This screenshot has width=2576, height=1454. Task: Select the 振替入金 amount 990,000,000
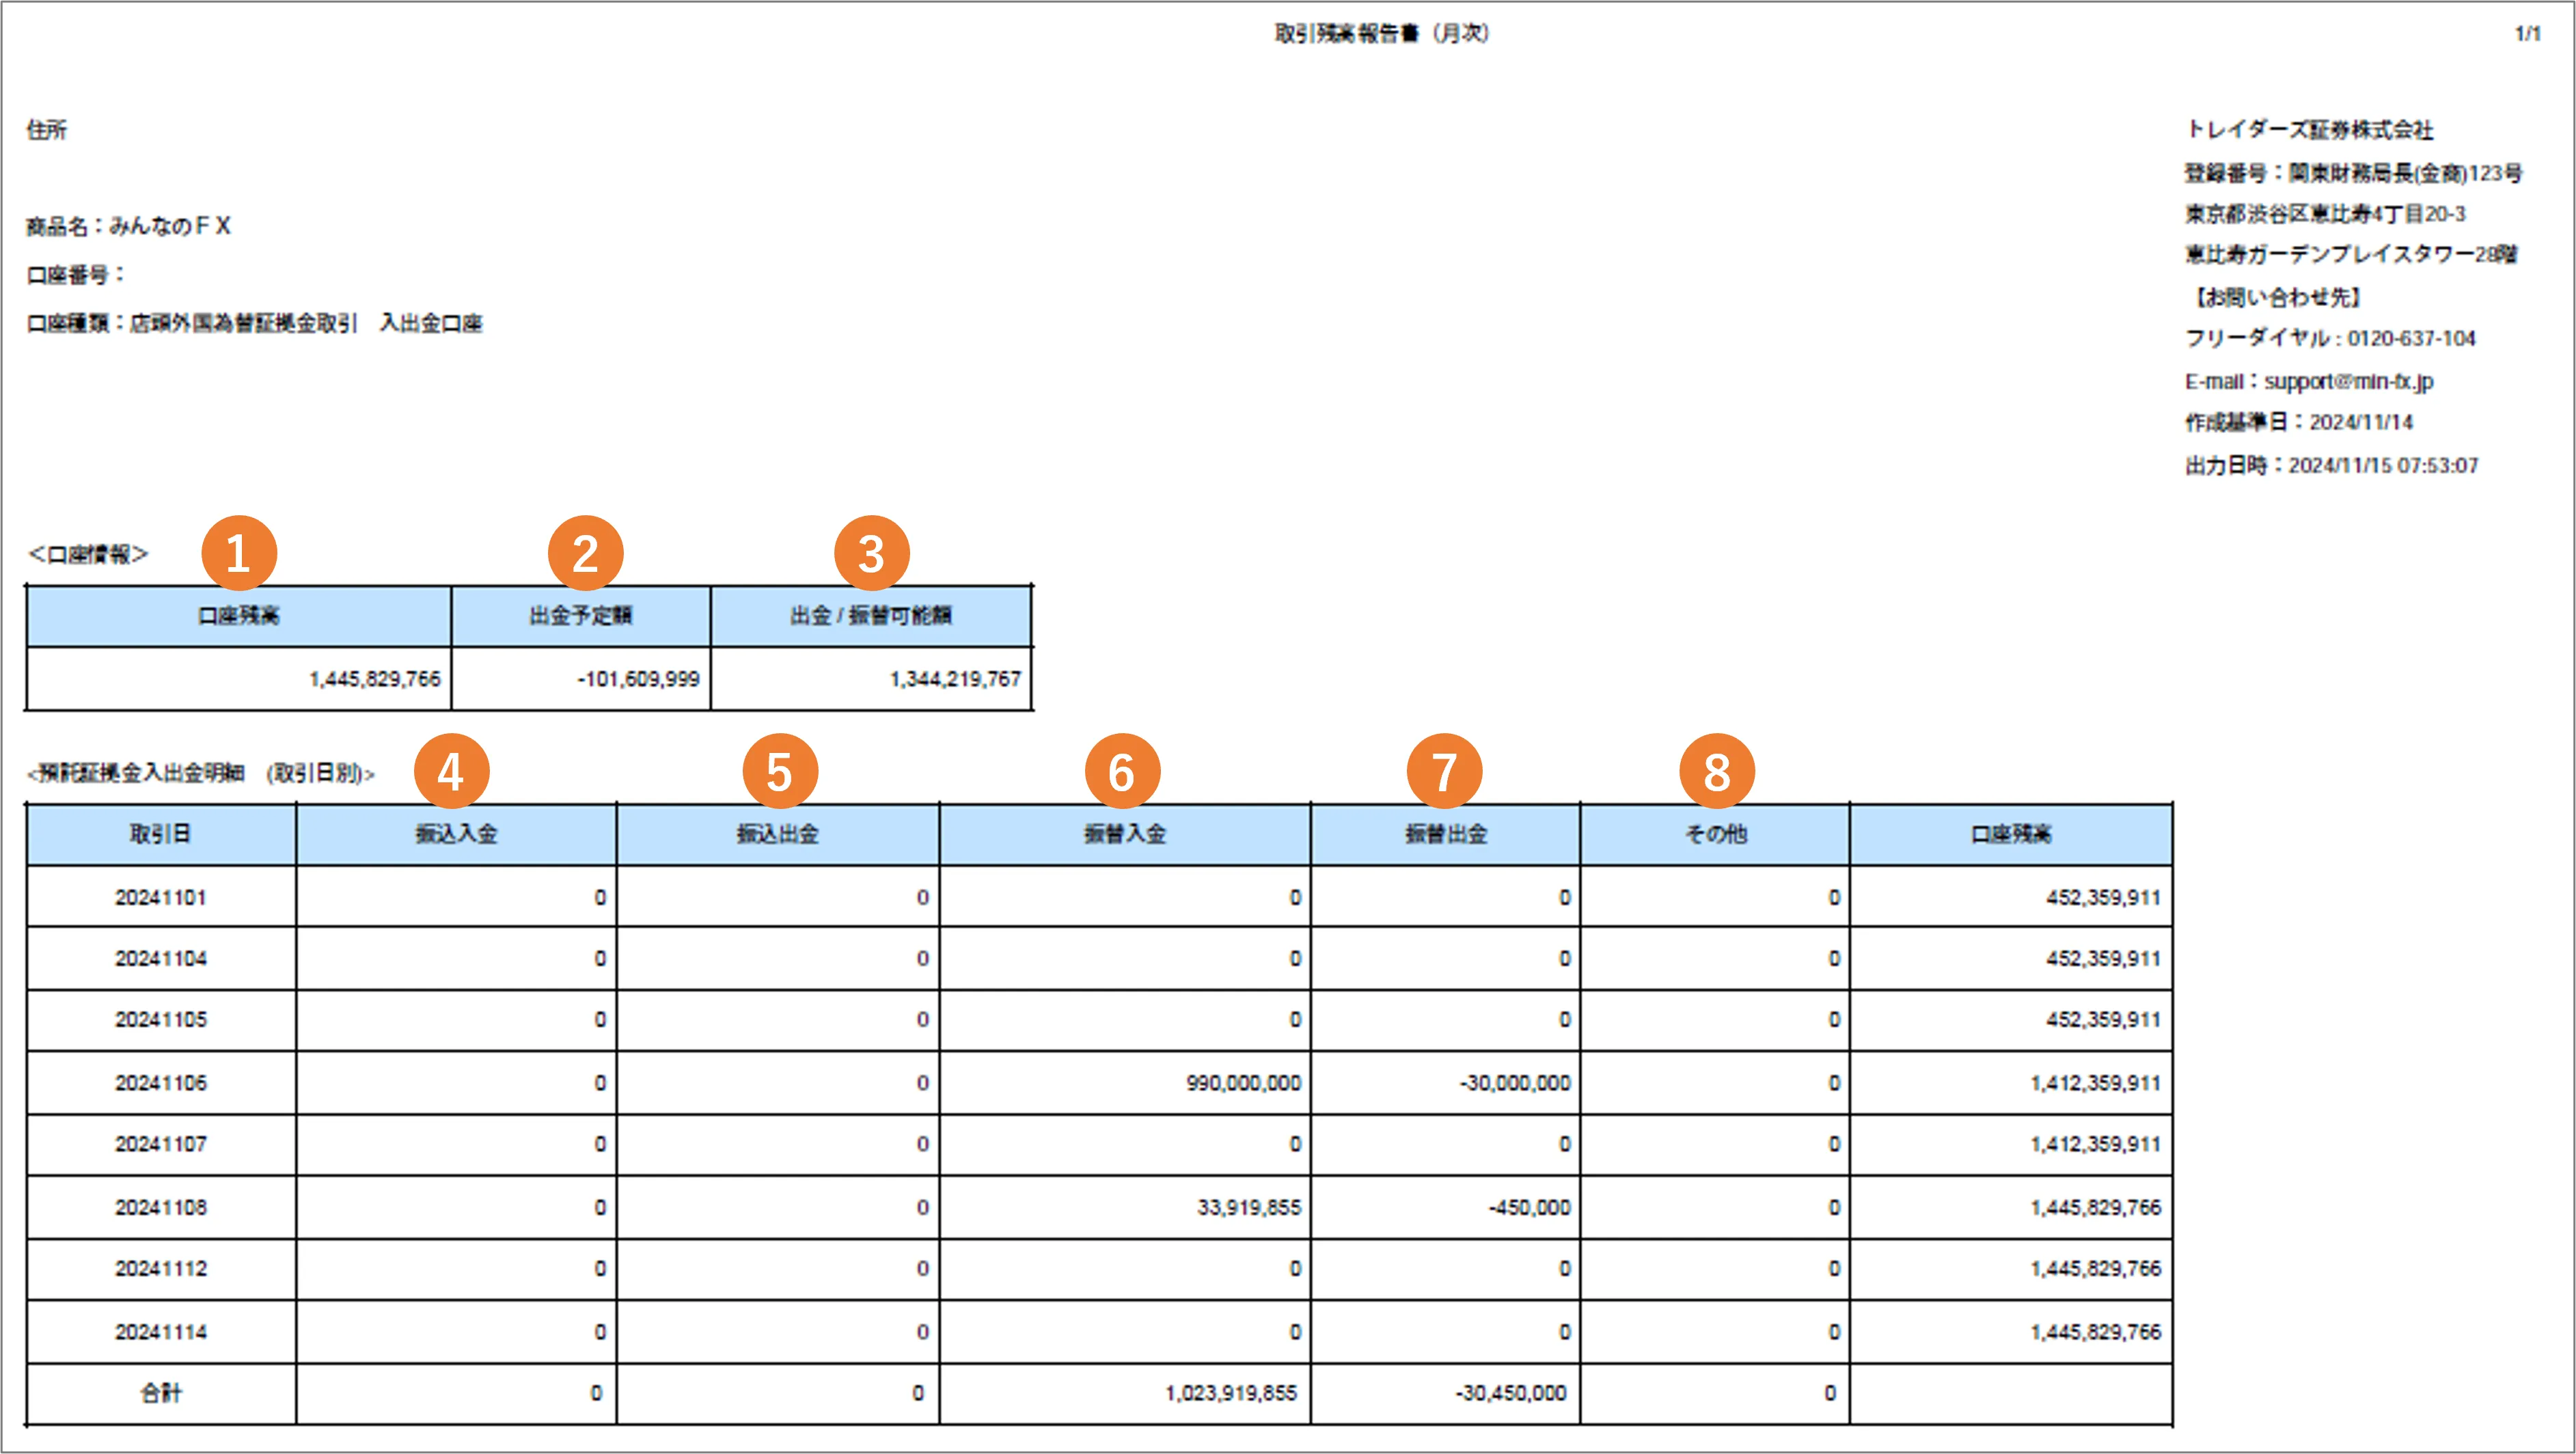click(x=1243, y=1083)
